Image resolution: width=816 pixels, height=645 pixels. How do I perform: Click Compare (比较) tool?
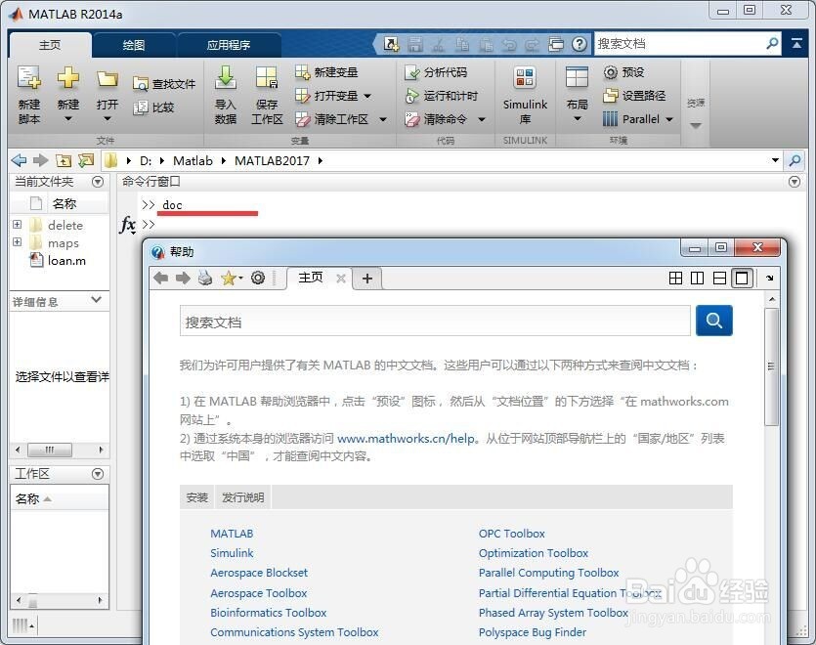click(153, 107)
